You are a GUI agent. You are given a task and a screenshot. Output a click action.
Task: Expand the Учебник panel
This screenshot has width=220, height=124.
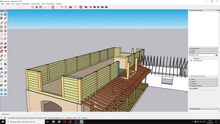[203, 83]
